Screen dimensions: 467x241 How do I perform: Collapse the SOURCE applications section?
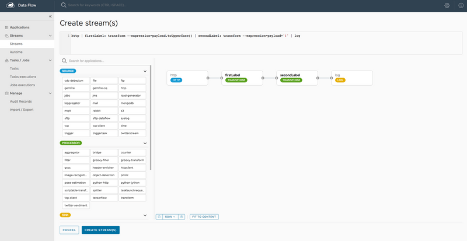(145, 71)
